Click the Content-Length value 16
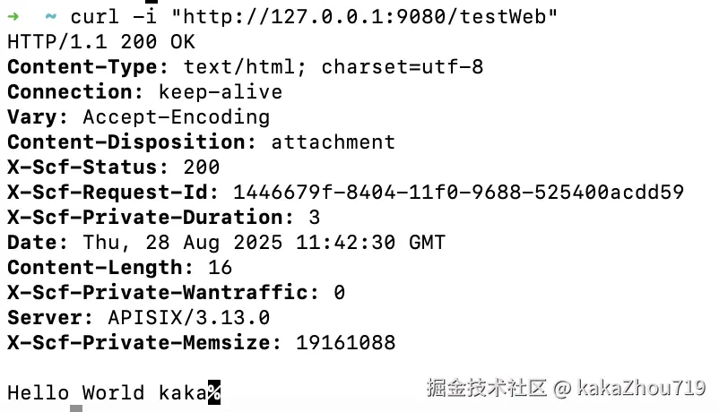This screenshot has height=412, width=719. (220, 268)
